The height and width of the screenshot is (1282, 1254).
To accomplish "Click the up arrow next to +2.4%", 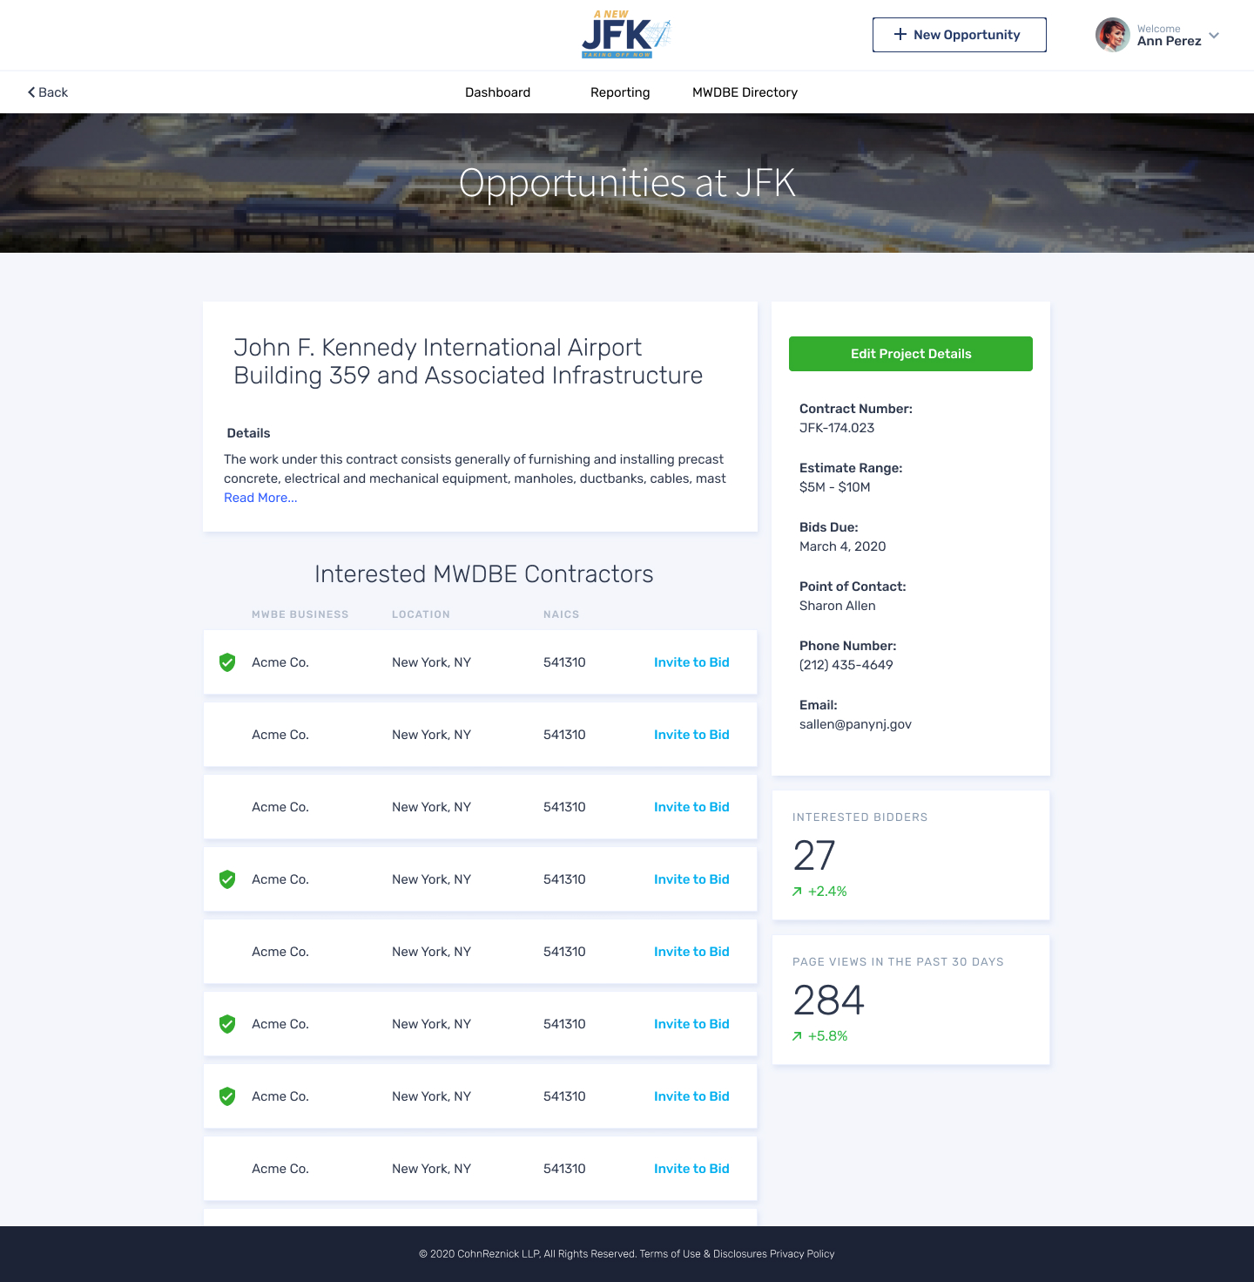I will tap(797, 892).
